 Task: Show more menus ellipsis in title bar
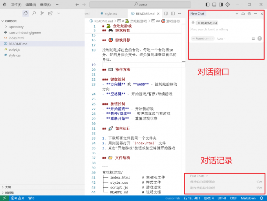click(58, 4)
